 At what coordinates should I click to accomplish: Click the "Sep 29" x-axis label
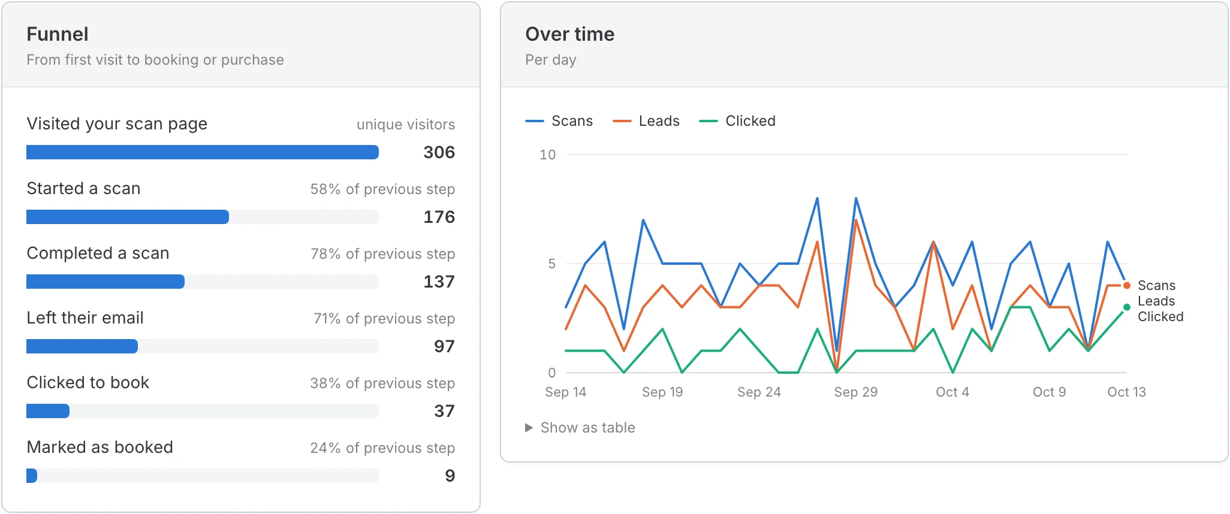pos(856,392)
